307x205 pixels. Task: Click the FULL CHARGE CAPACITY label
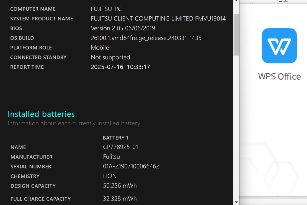click(x=40, y=199)
